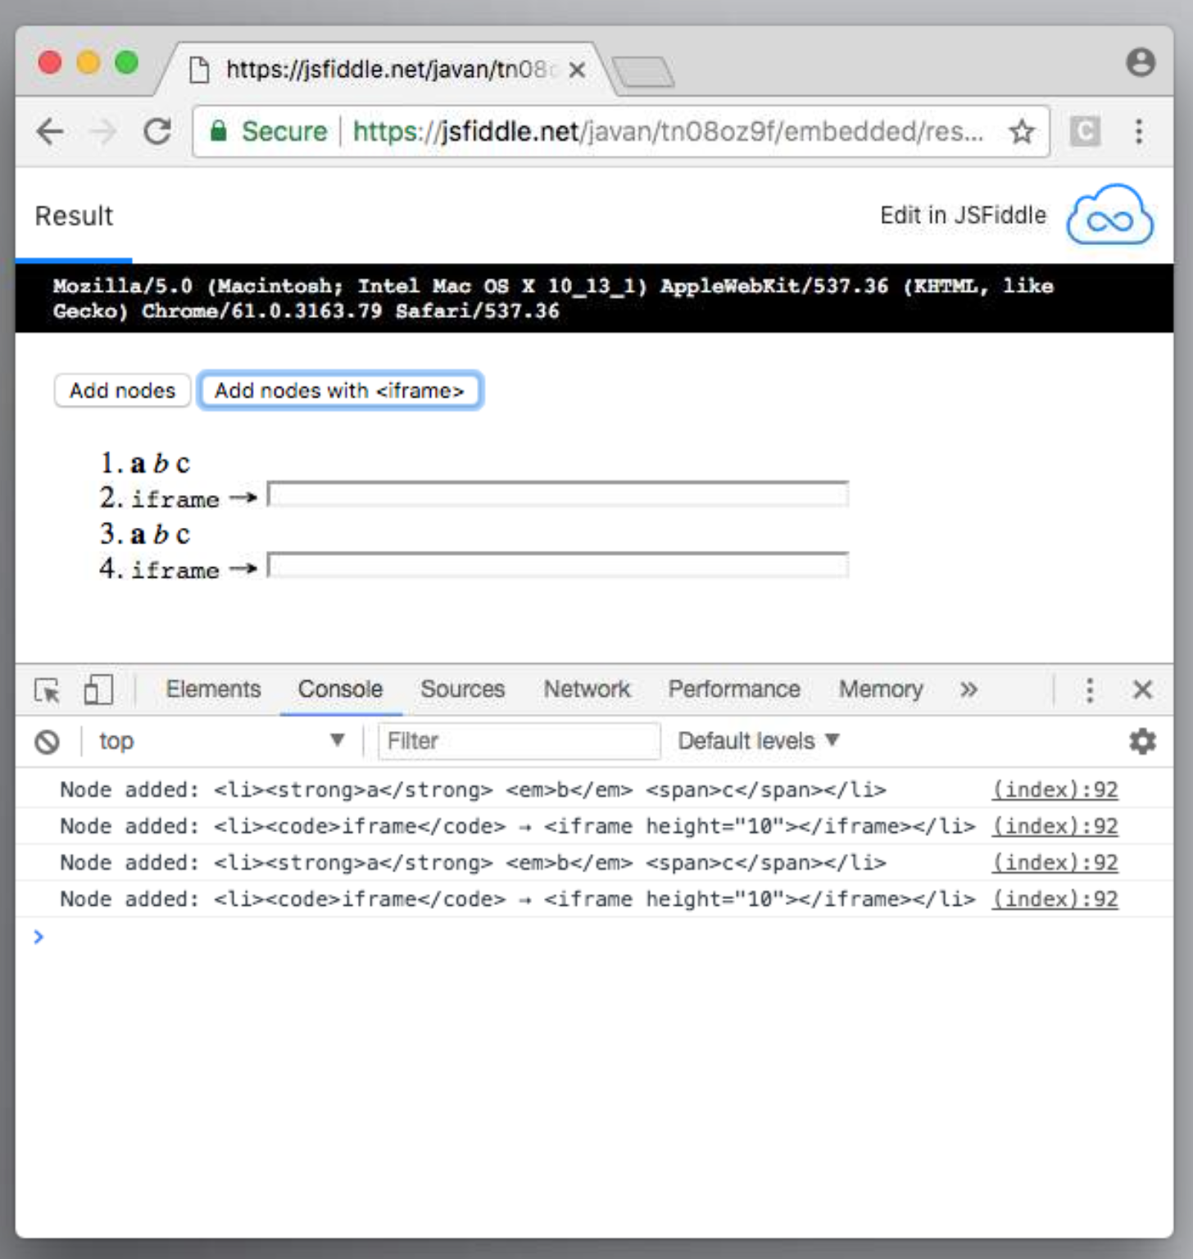Follow the Edit in JSFiddle link
The width and height of the screenshot is (1193, 1259).
tap(964, 215)
